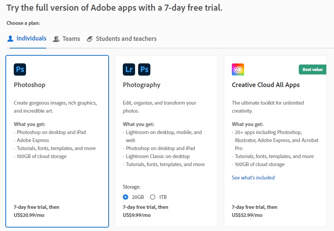Open the See what's included link

[x=253, y=178]
